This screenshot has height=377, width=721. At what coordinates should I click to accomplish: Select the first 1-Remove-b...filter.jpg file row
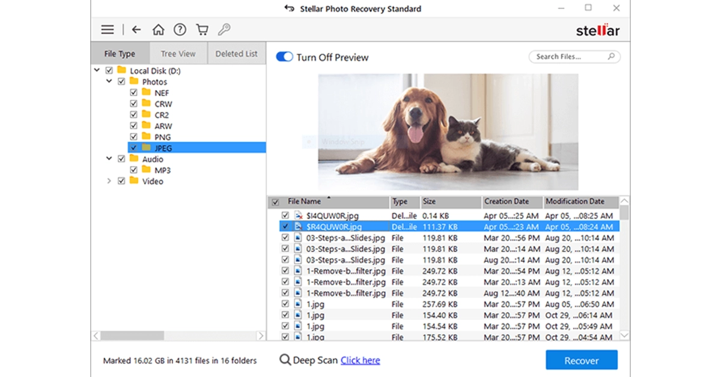click(449, 271)
